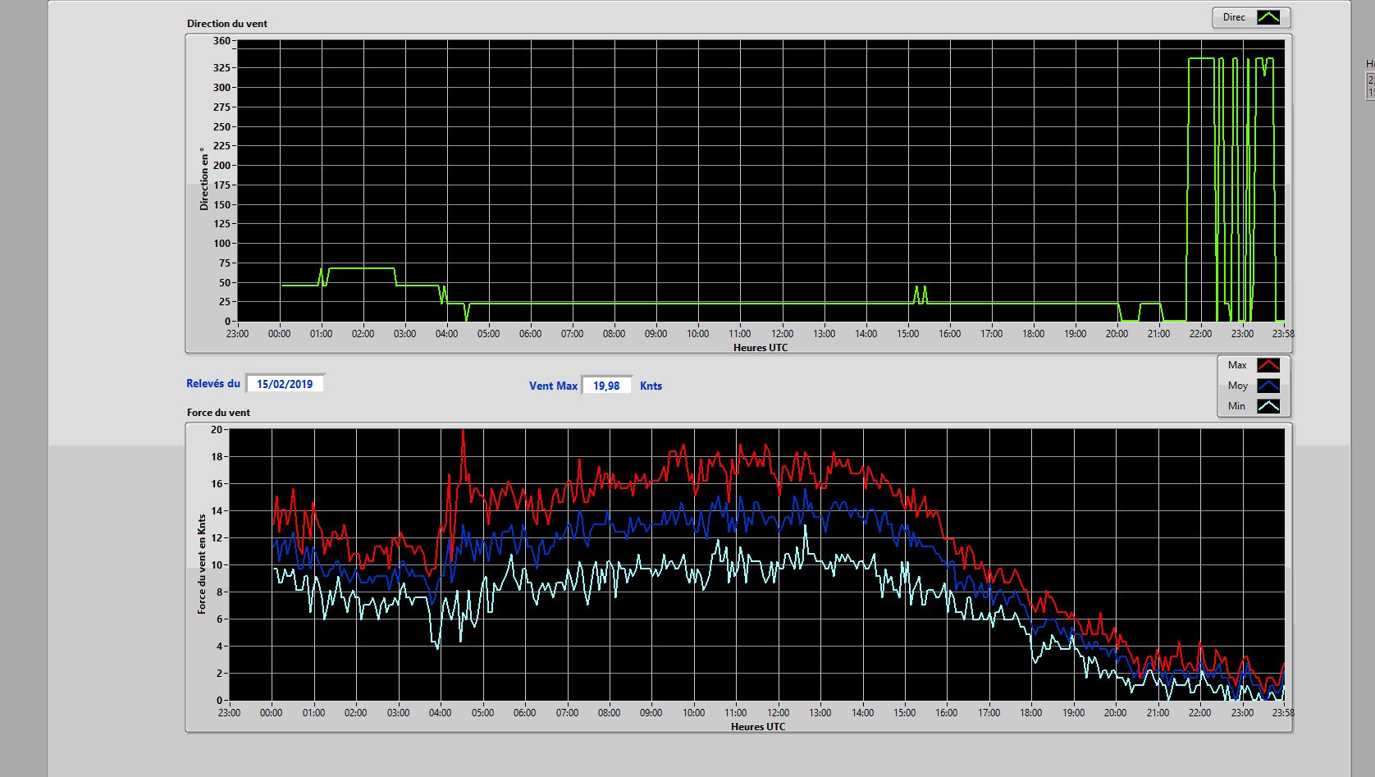Click the 'Relevés du' label

click(x=213, y=383)
